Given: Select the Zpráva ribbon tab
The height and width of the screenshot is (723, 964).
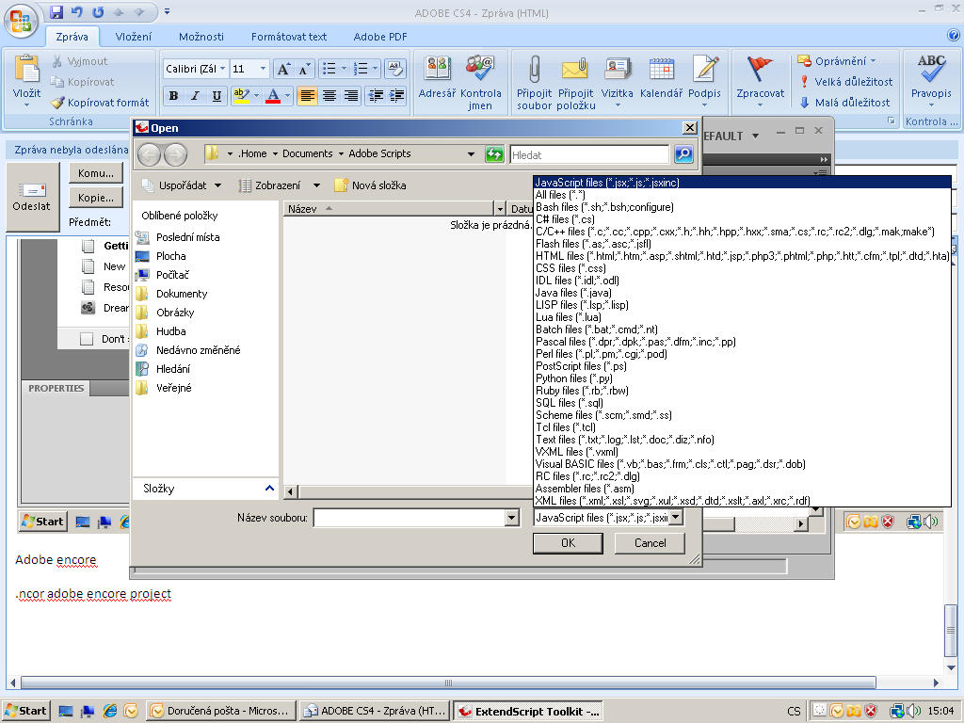Looking at the screenshot, I should tap(72, 37).
